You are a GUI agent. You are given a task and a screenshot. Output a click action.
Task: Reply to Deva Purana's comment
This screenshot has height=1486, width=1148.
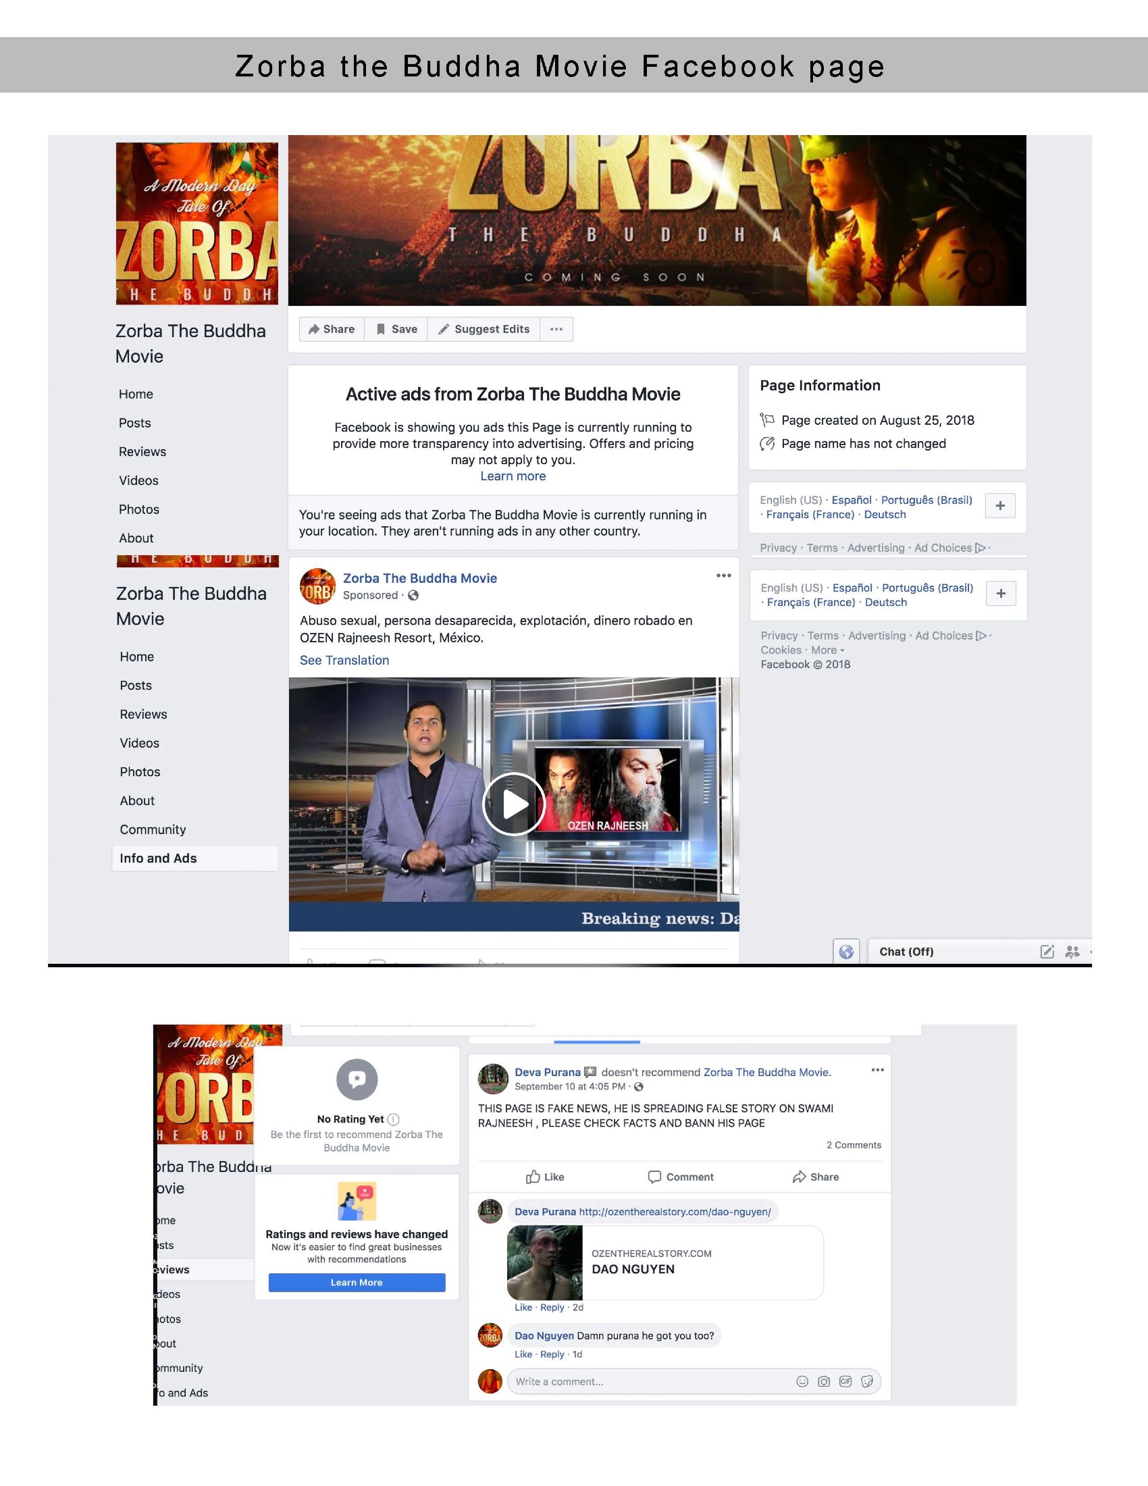pyautogui.click(x=552, y=1308)
